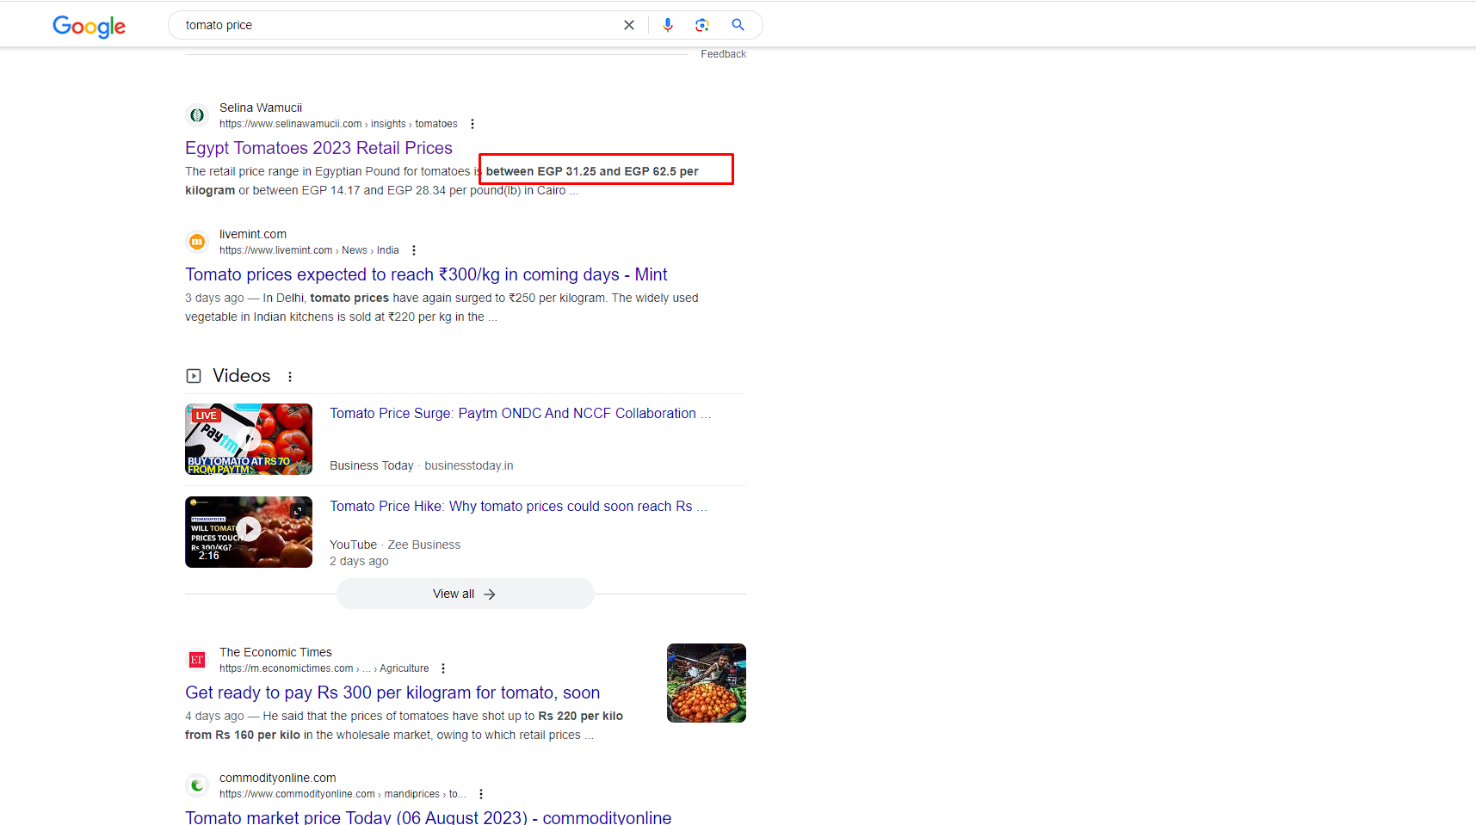Open Egypt Tomatoes 2023 Retail Prices link
The height and width of the screenshot is (825, 1476).
pyautogui.click(x=318, y=148)
